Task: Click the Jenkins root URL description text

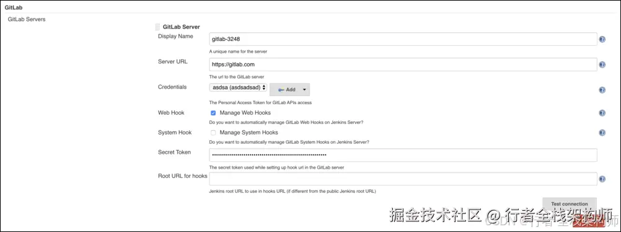Action: [293, 191]
